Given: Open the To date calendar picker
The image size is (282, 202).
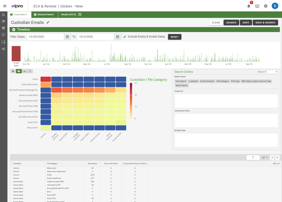Looking at the screenshot, I should click(118, 37).
